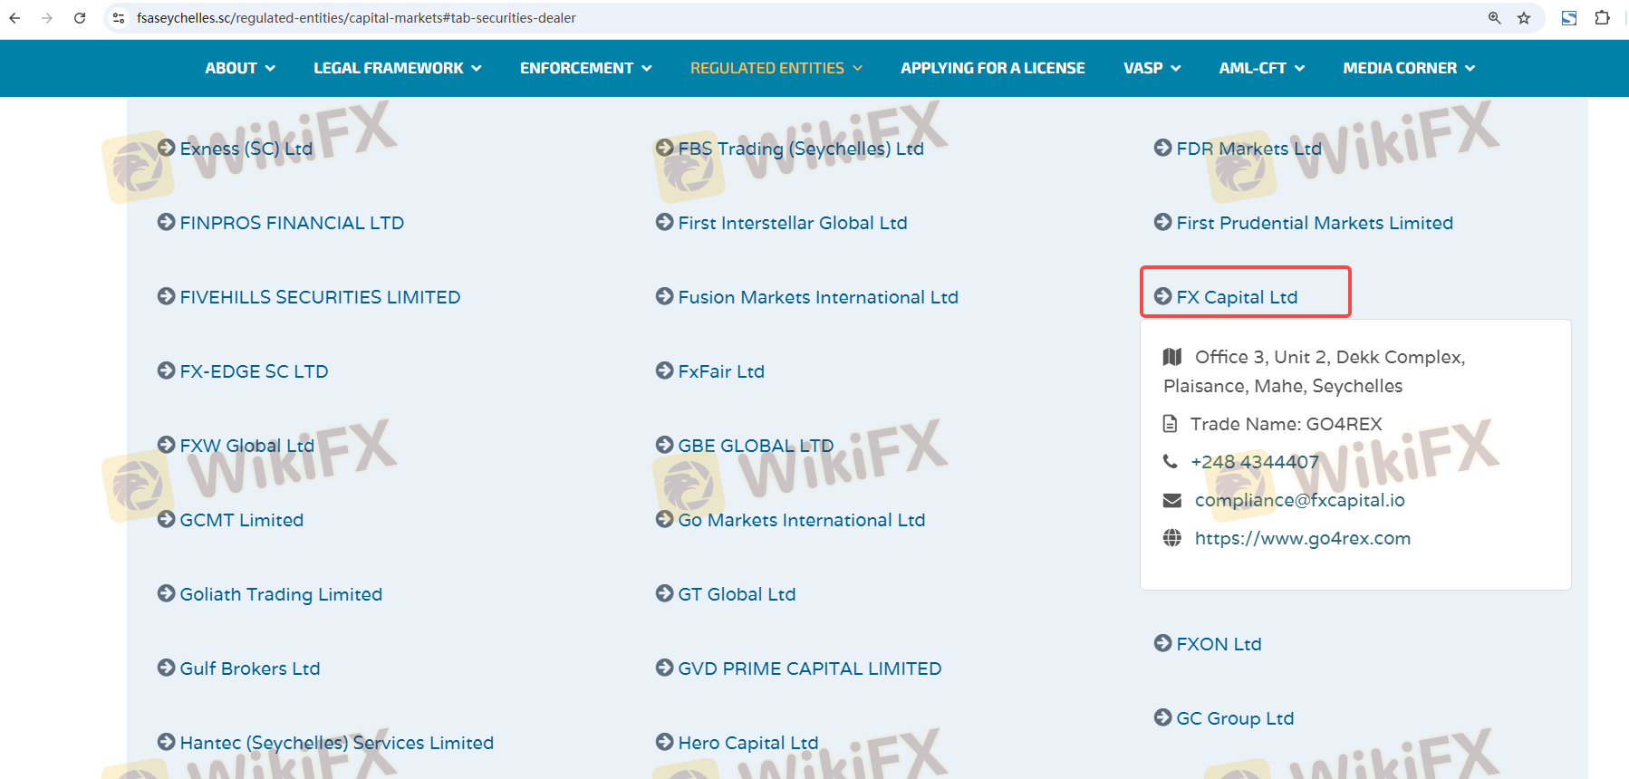Bookmark this page with the star icon
This screenshot has width=1629, height=779.
1524,18
